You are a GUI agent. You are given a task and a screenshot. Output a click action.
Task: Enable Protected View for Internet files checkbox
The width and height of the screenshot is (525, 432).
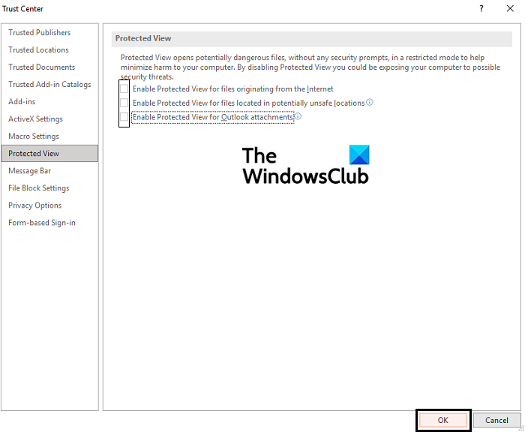[124, 88]
